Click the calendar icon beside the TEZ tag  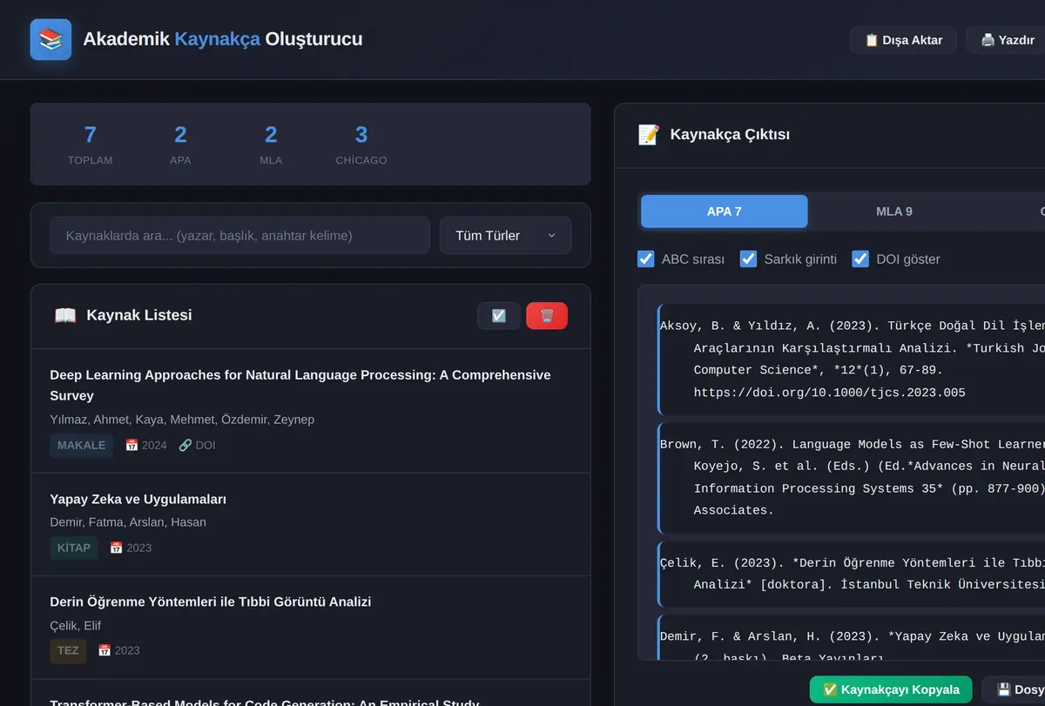[104, 650]
